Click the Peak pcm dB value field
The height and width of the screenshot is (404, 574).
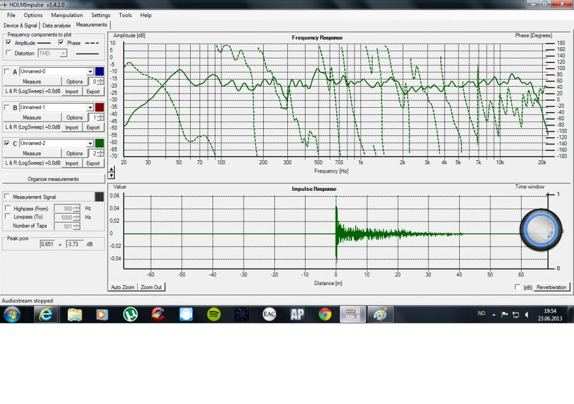click(x=75, y=244)
